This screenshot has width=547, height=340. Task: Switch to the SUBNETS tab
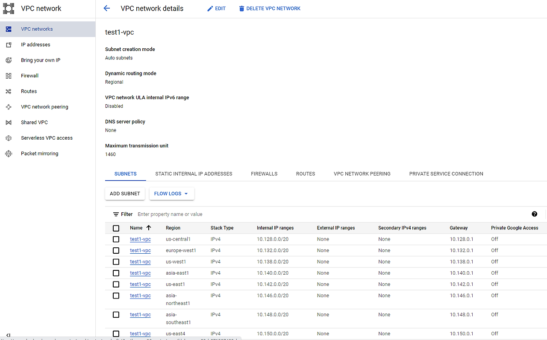[126, 174]
